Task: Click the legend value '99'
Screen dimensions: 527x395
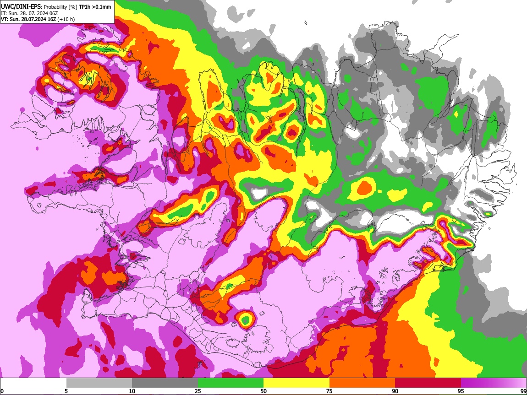Action: pos(523,391)
